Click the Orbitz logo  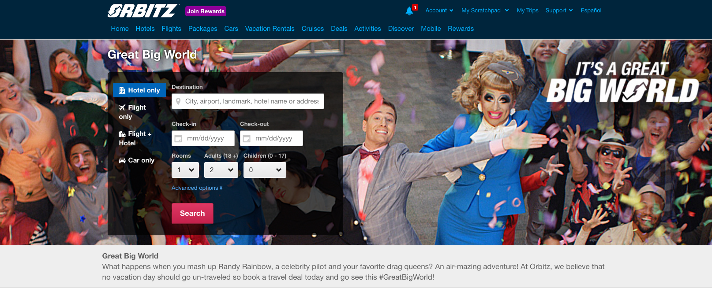point(142,11)
